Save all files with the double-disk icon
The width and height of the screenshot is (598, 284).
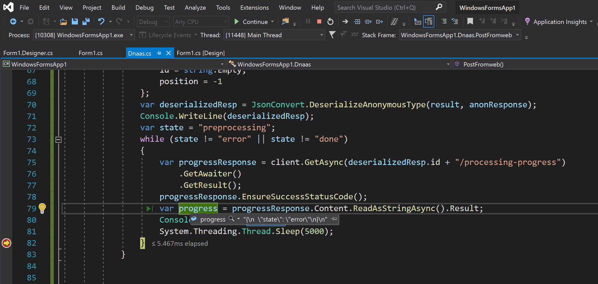coord(86,22)
